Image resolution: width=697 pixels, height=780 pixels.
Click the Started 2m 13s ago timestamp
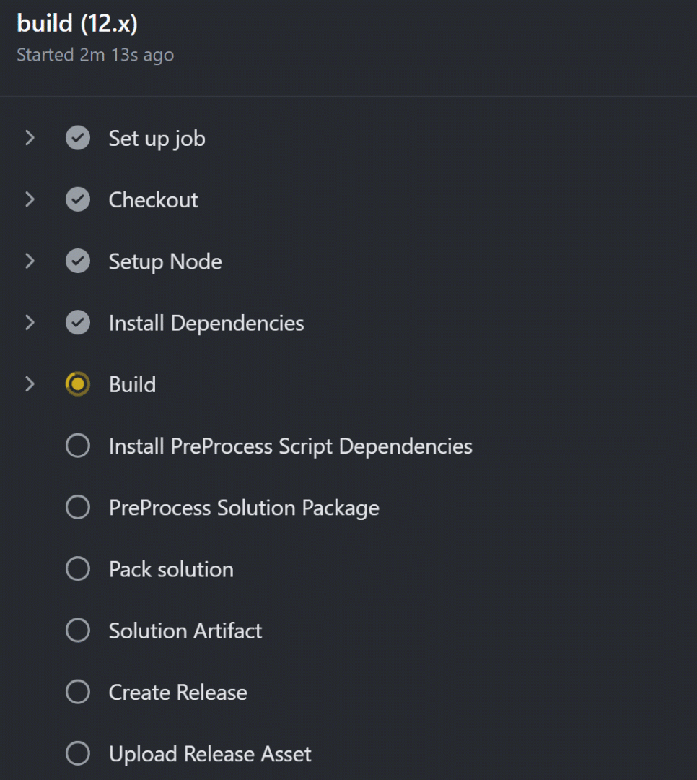[95, 55]
